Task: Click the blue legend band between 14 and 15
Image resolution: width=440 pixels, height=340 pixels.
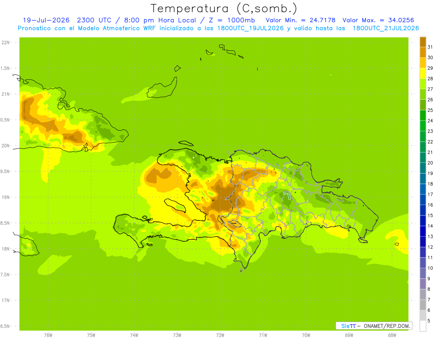Action: tap(423, 220)
